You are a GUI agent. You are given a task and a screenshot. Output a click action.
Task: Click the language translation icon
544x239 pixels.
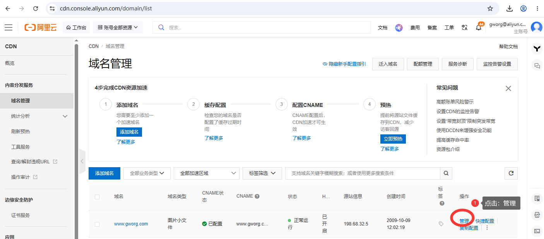tap(465, 28)
